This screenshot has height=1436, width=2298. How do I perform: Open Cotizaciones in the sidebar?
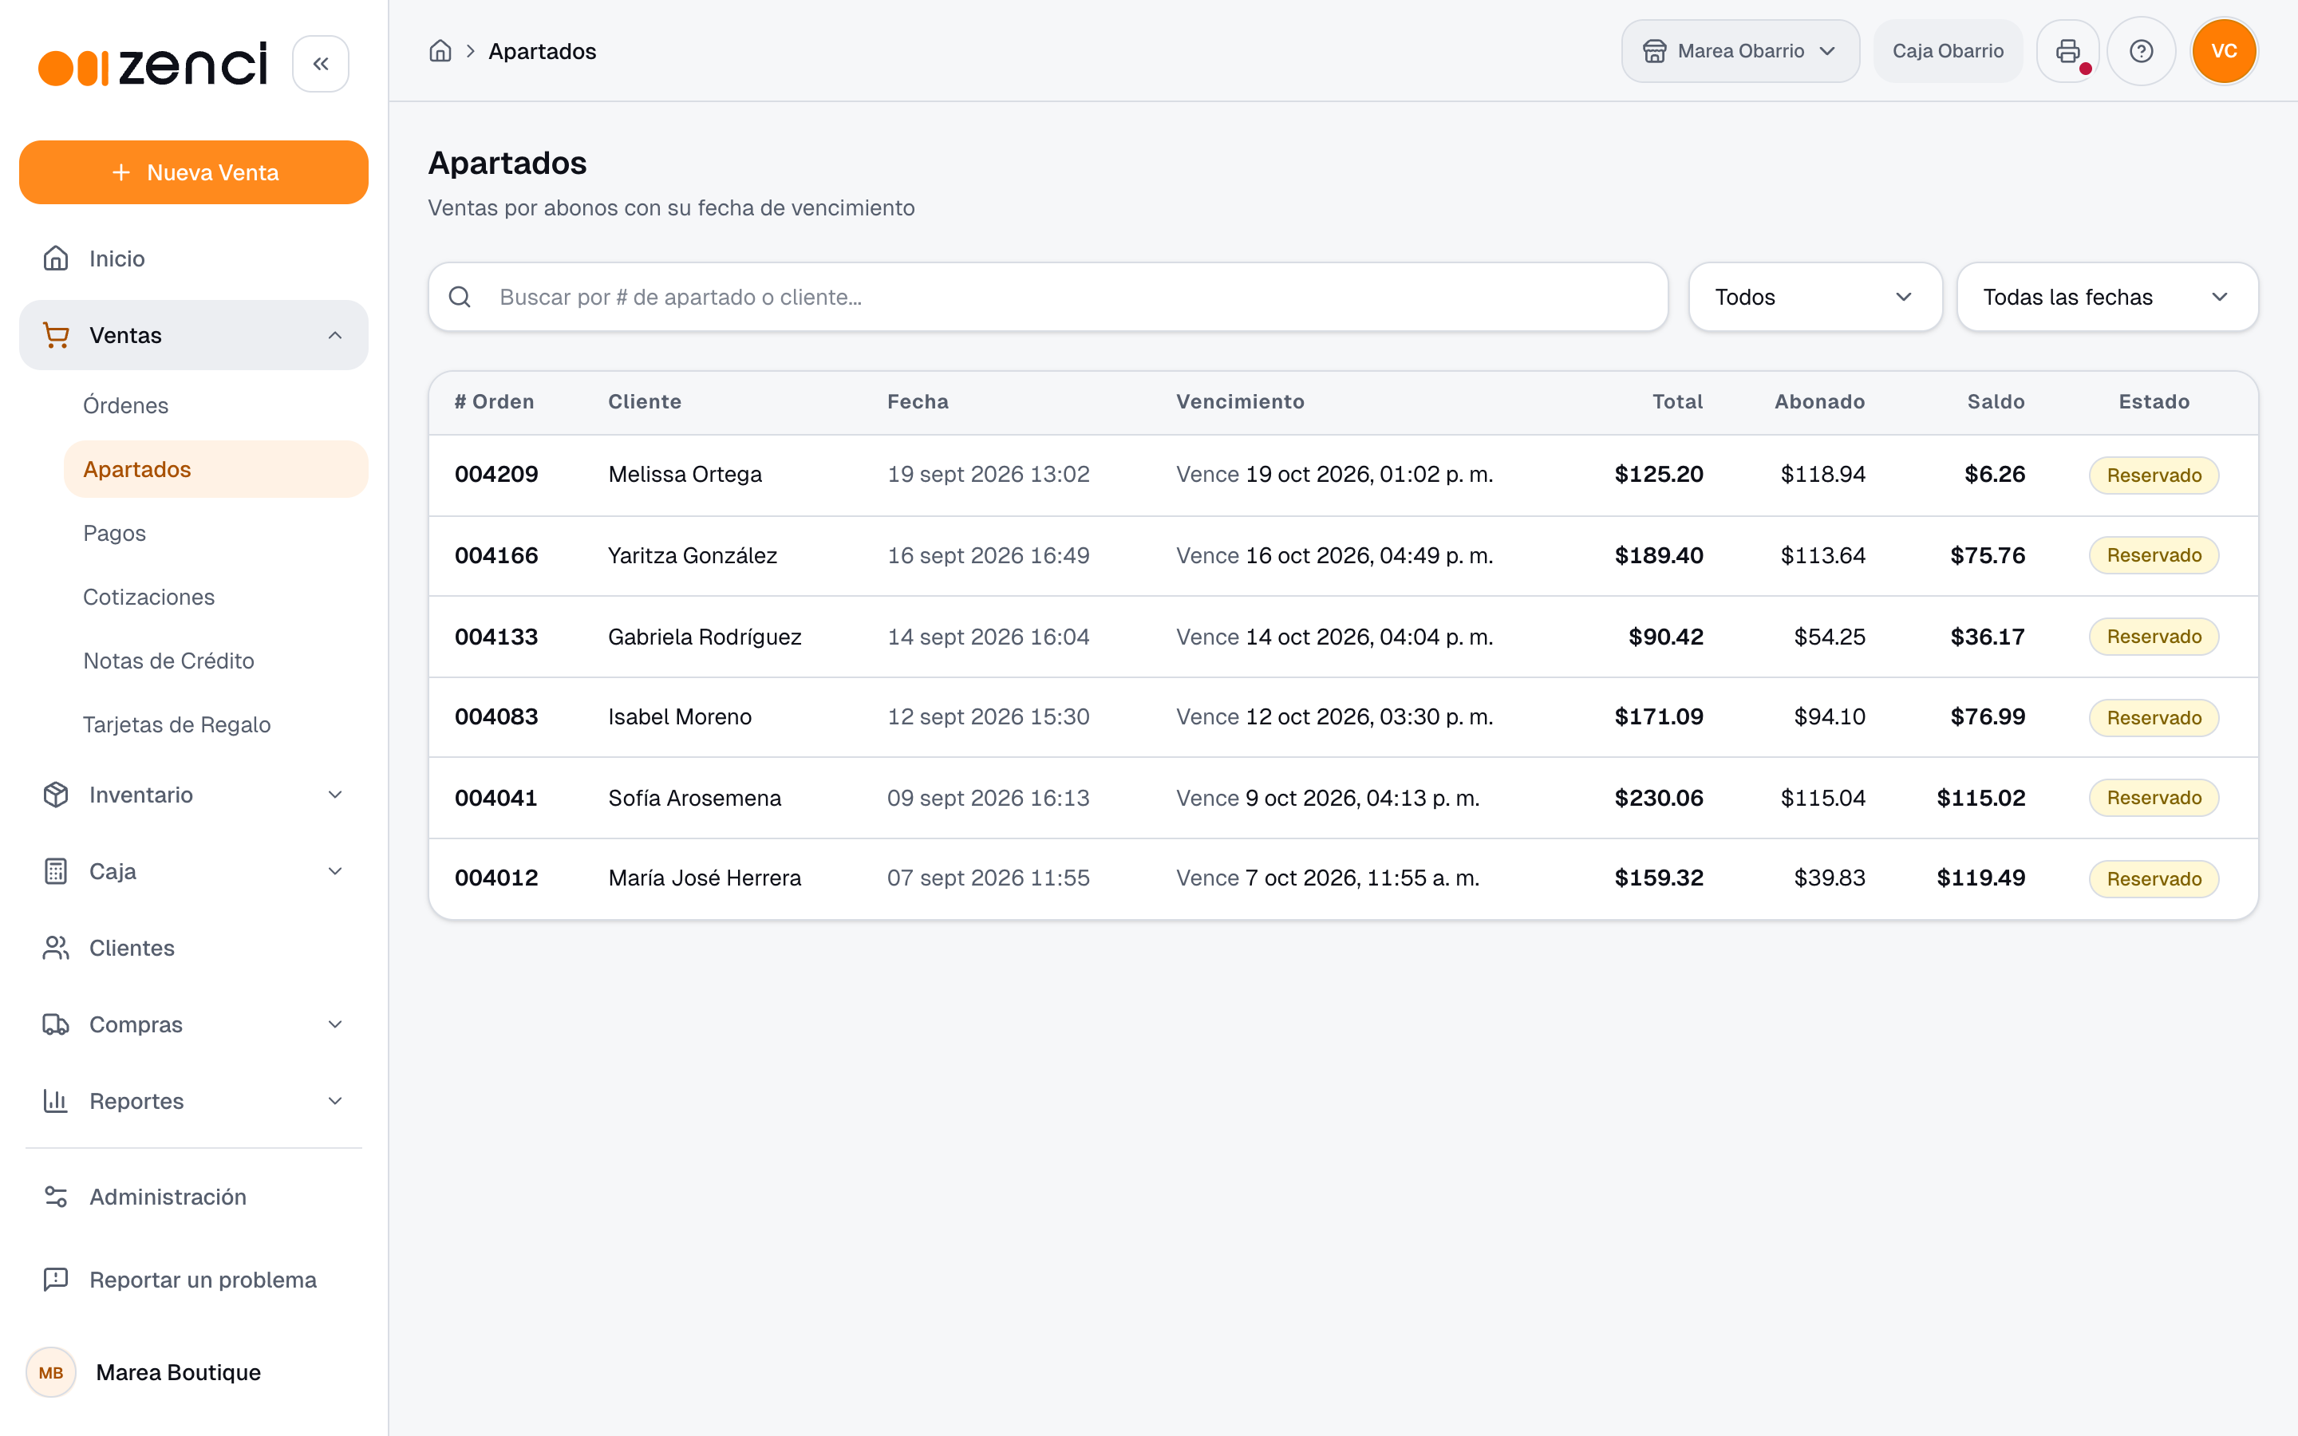[x=215, y=597]
